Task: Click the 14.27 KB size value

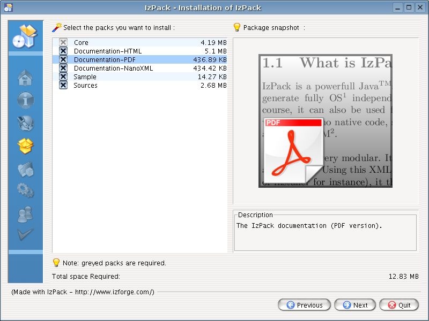Action: coord(212,77)
